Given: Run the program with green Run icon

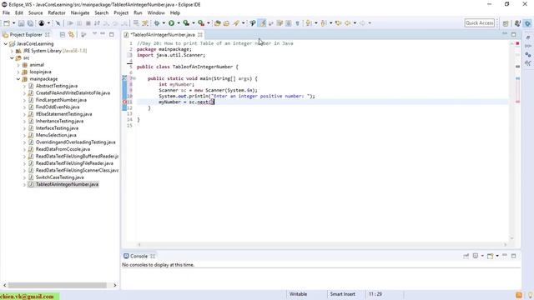Looking at the screenshot, I should [171, 23].
